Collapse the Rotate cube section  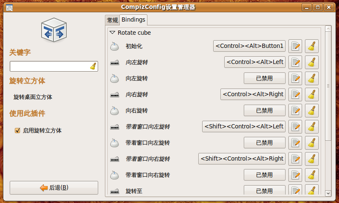point(113,33)
